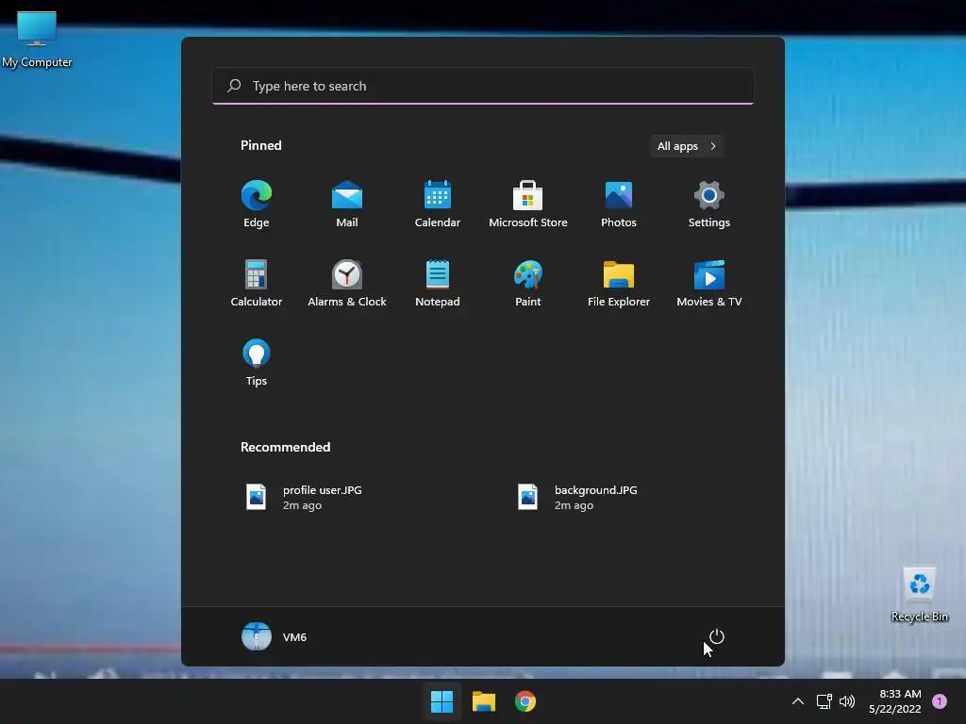
Task: Open the clock showing 8:33 AM
Action: pyautogui.click(x=895, y=701)
